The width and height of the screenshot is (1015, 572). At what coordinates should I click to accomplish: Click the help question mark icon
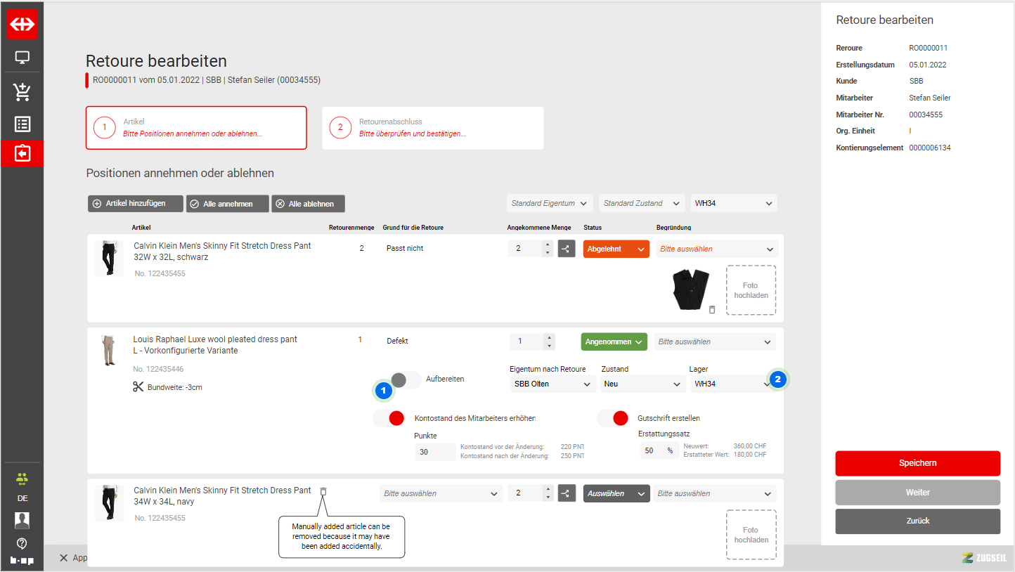click(22, 543)
